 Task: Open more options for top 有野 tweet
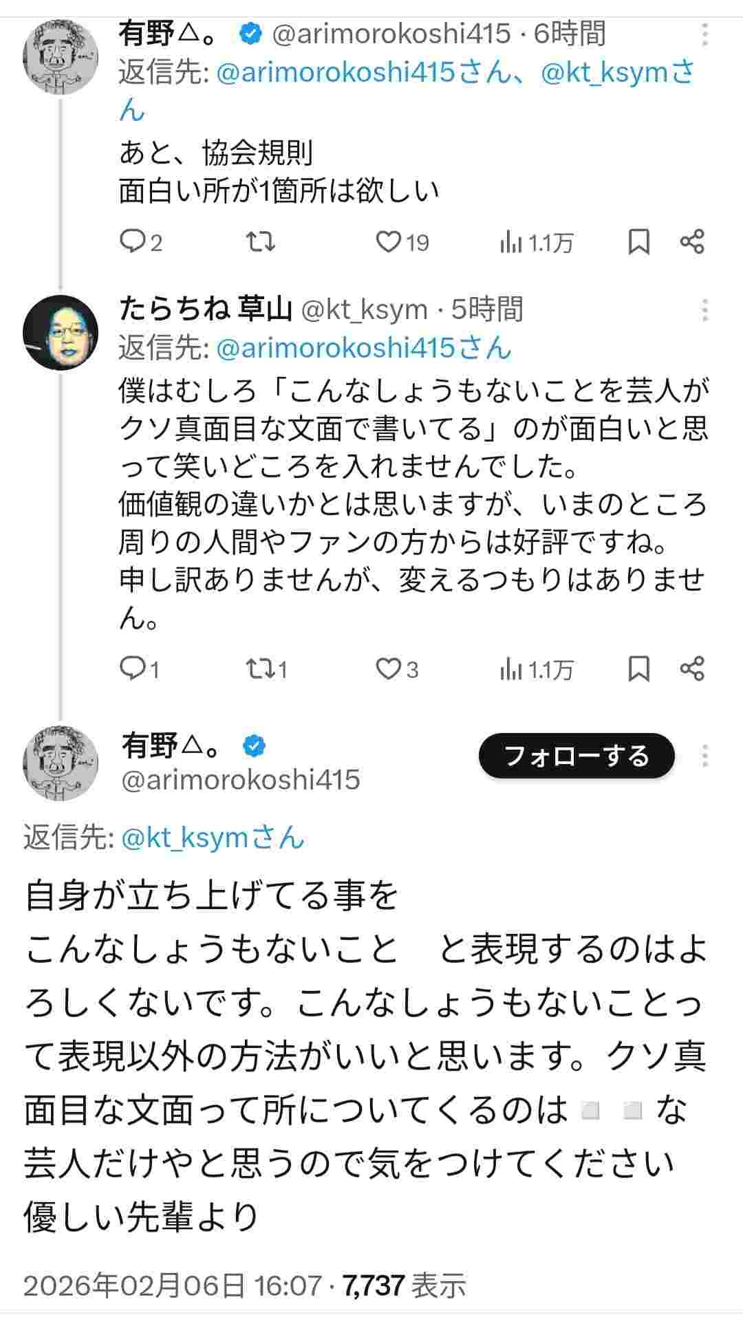pos(704,34)
